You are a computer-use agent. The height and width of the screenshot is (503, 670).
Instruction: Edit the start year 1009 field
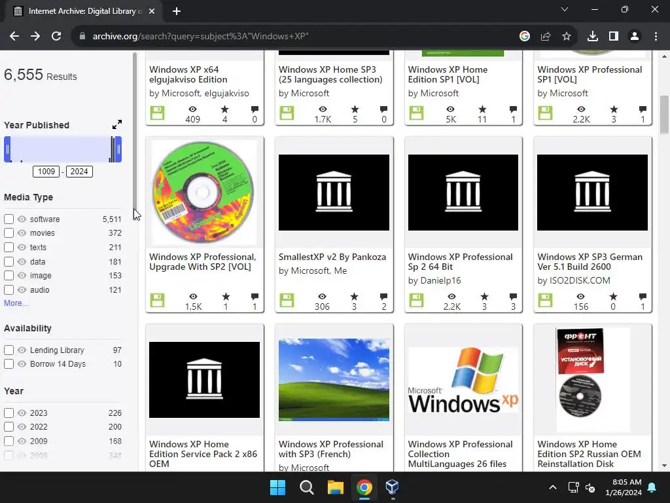tap(46, 172)
